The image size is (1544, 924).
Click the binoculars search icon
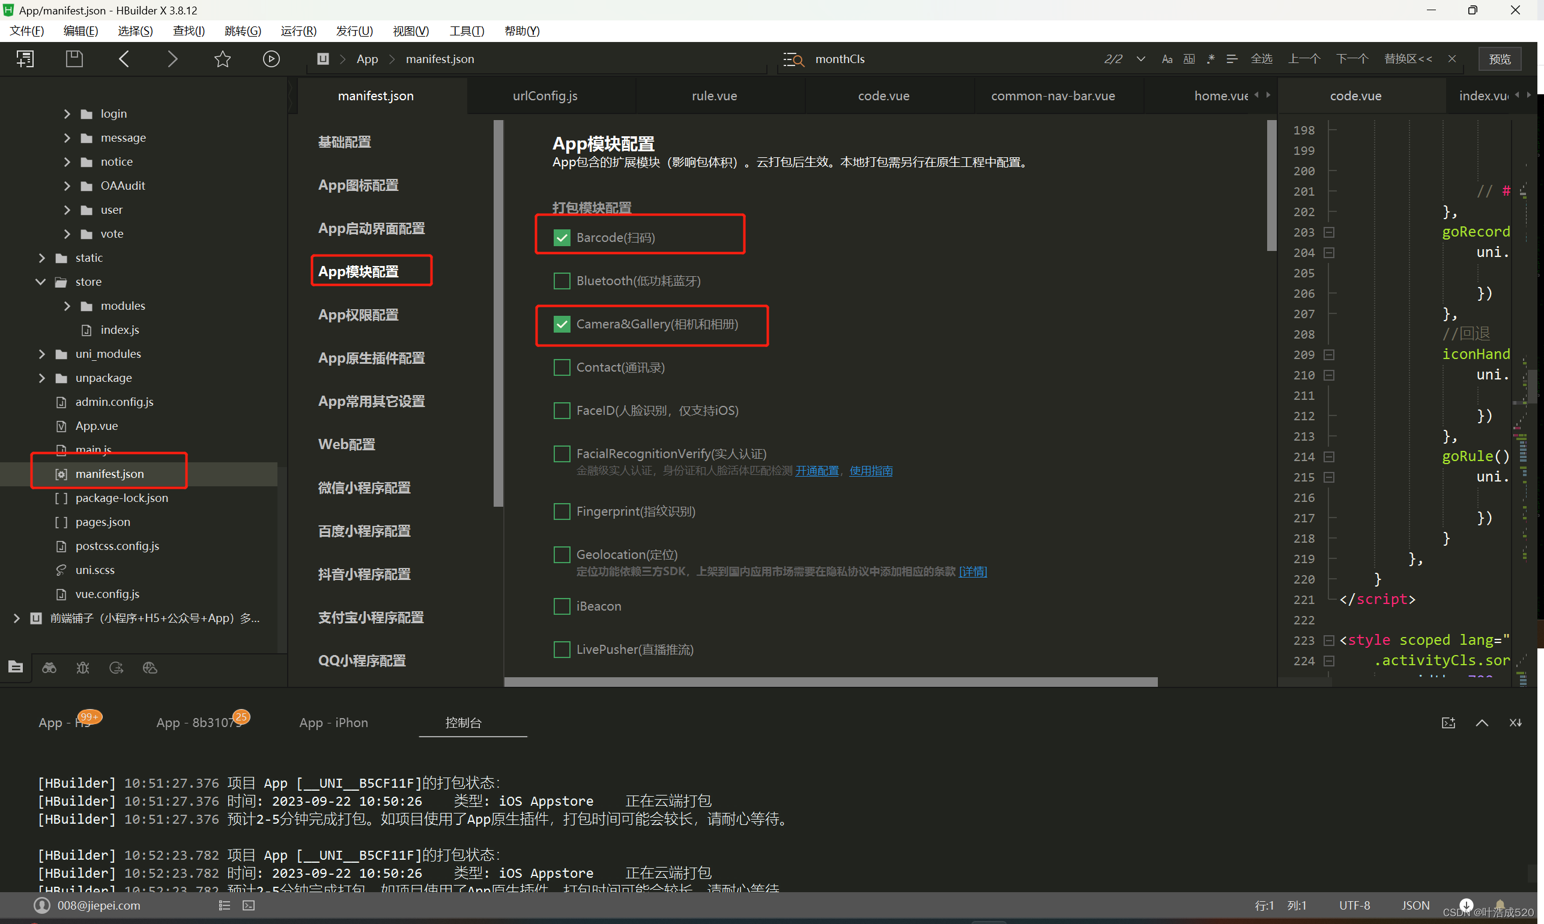49,668
